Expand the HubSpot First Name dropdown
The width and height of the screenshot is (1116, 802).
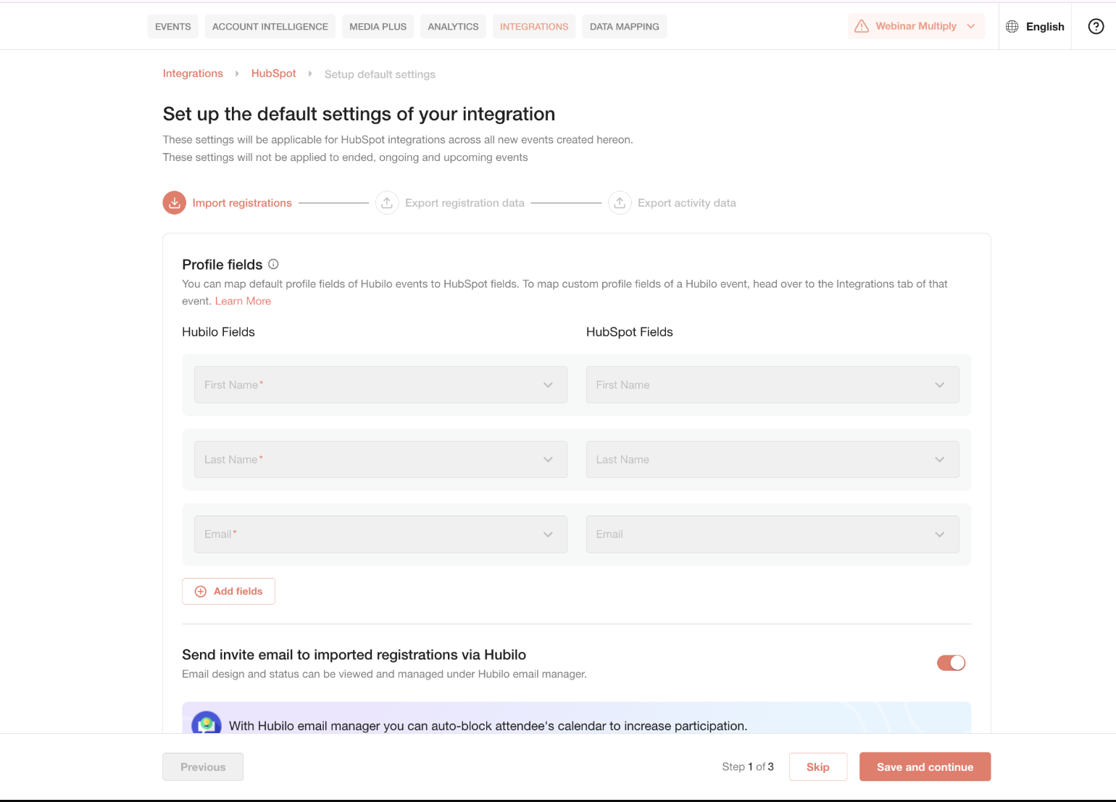(x=773, y=385)
